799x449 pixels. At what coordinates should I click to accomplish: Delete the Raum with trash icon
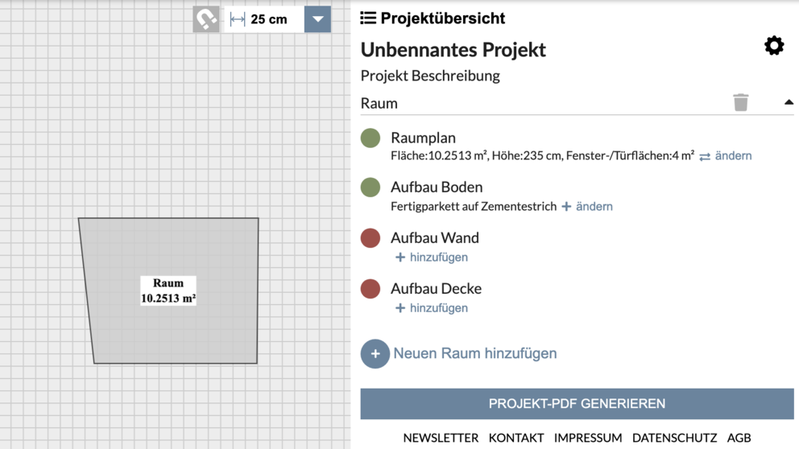click(x=741, y=102)
